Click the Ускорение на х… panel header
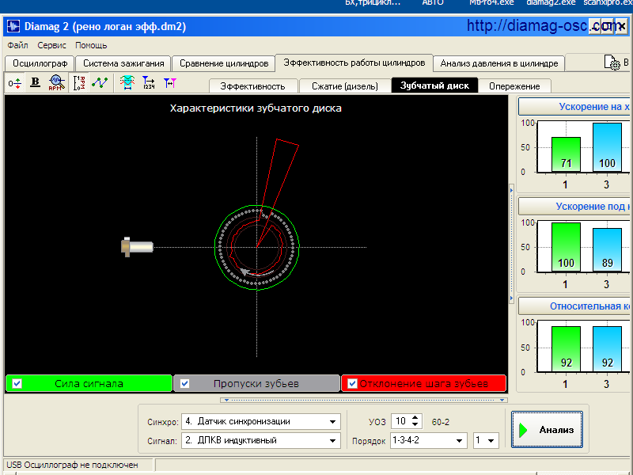The width and height of the screenshot is (633, 475). 574,107
